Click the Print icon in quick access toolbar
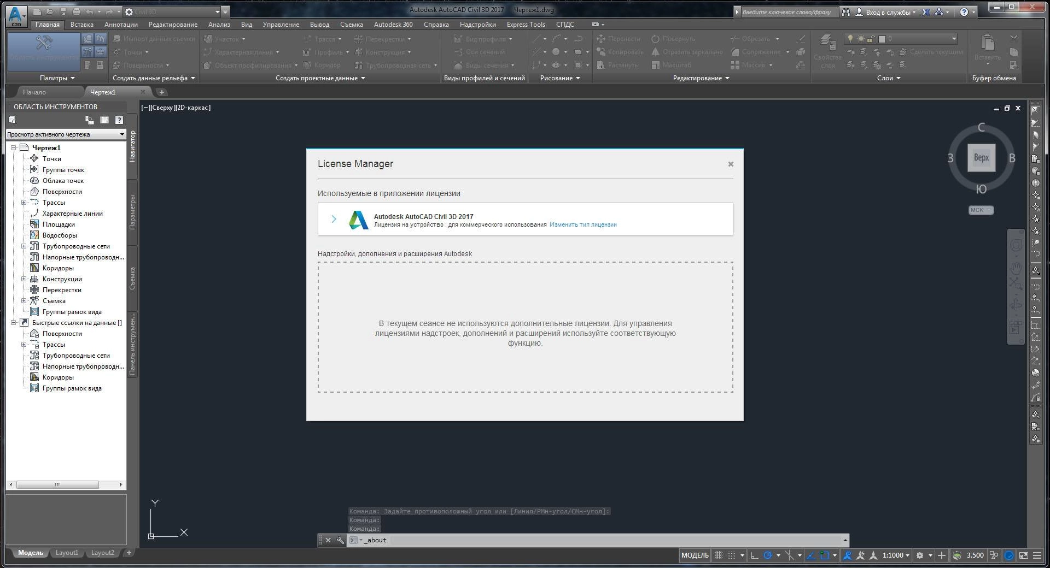 pyautogui.click(x=76, y=11)
